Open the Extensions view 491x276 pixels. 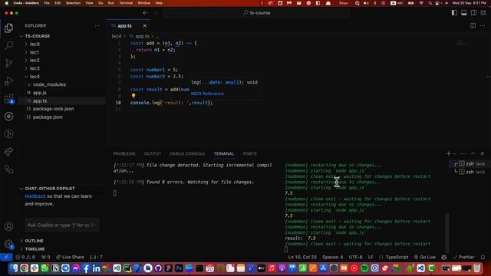(8, 99)
